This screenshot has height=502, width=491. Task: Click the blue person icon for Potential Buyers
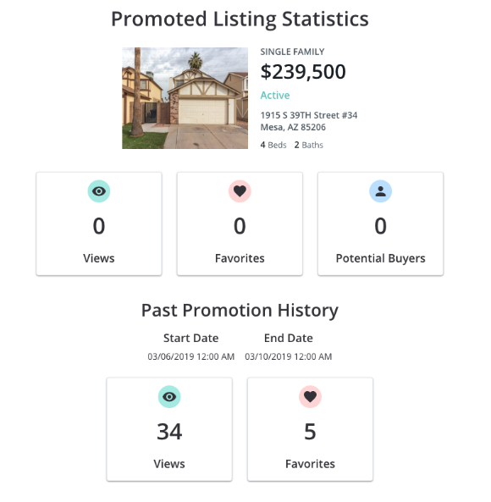click(381, 191)
